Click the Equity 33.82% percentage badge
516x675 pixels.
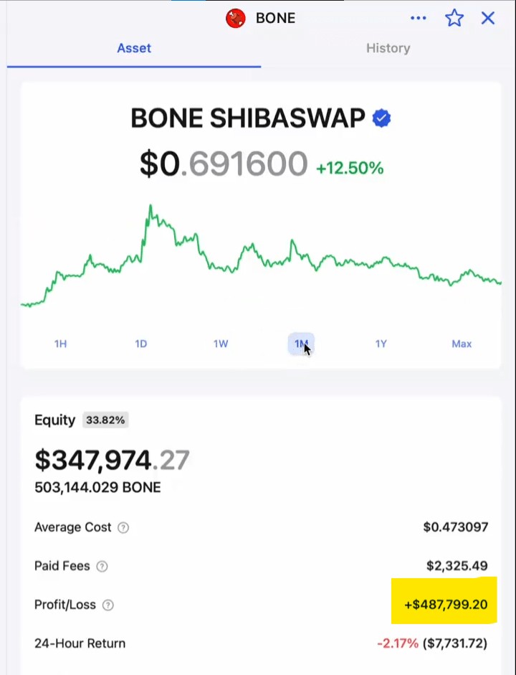(x=105, y=420)
